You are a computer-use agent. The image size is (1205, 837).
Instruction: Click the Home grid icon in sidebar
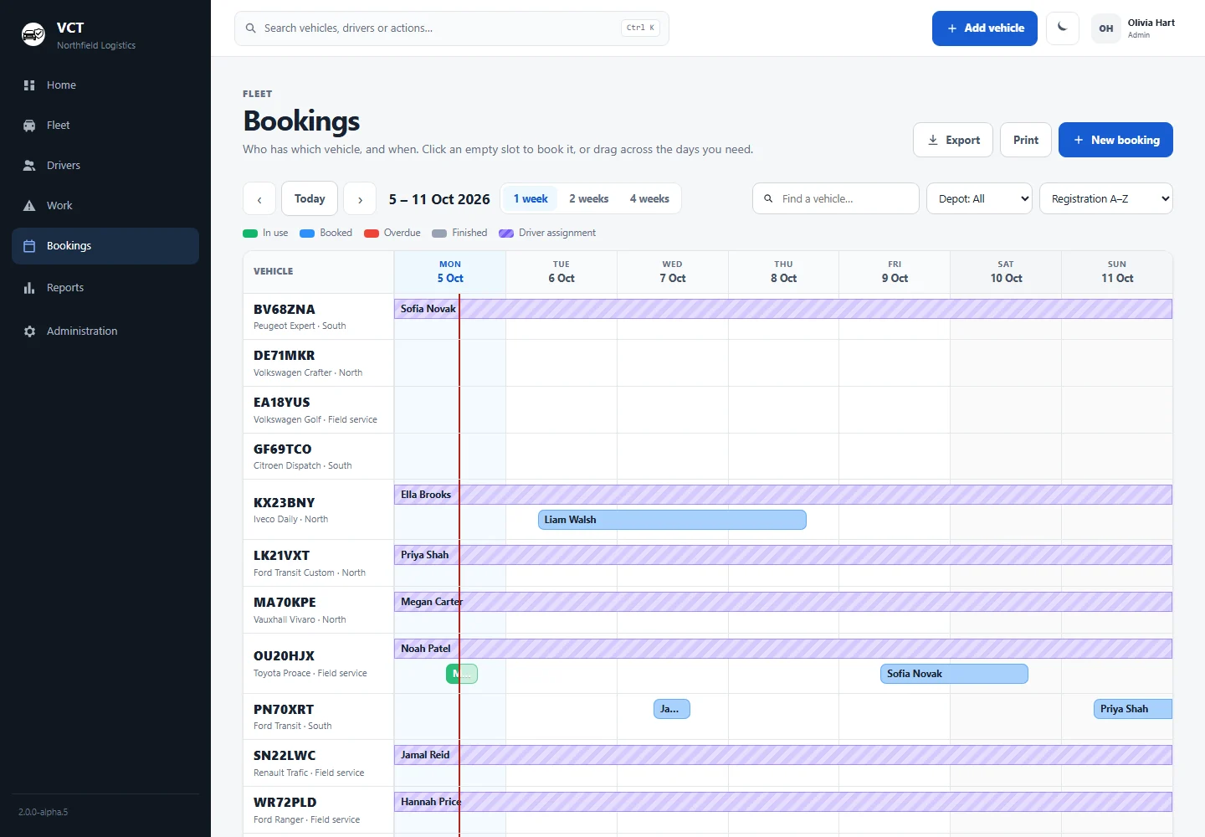click(29, 85)
